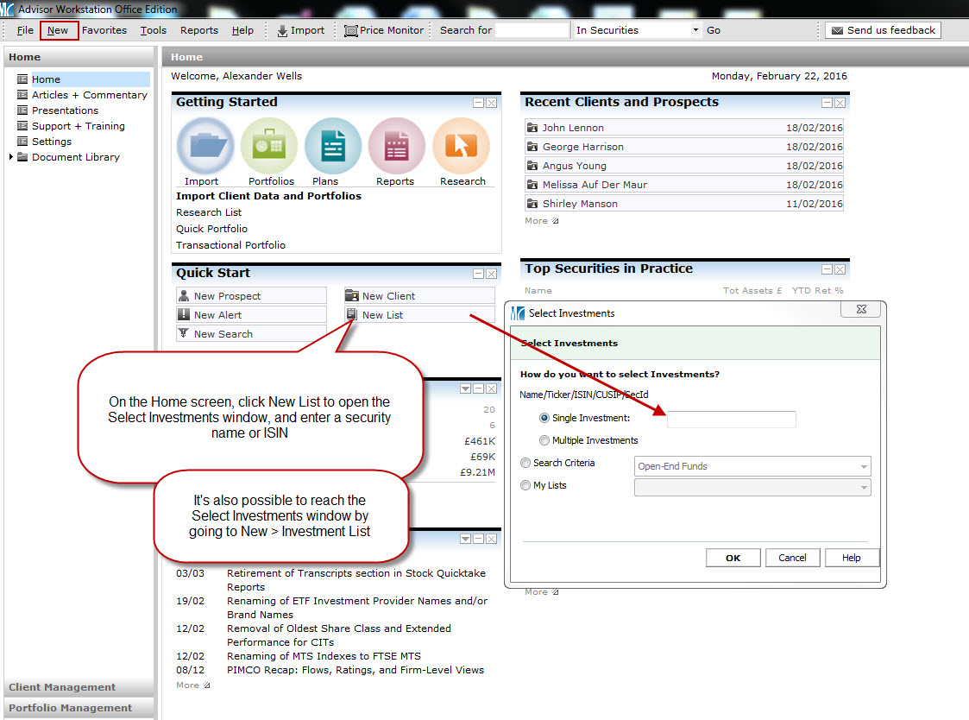Open the Reports icon in Getting Started

click(x=396, y=147)
